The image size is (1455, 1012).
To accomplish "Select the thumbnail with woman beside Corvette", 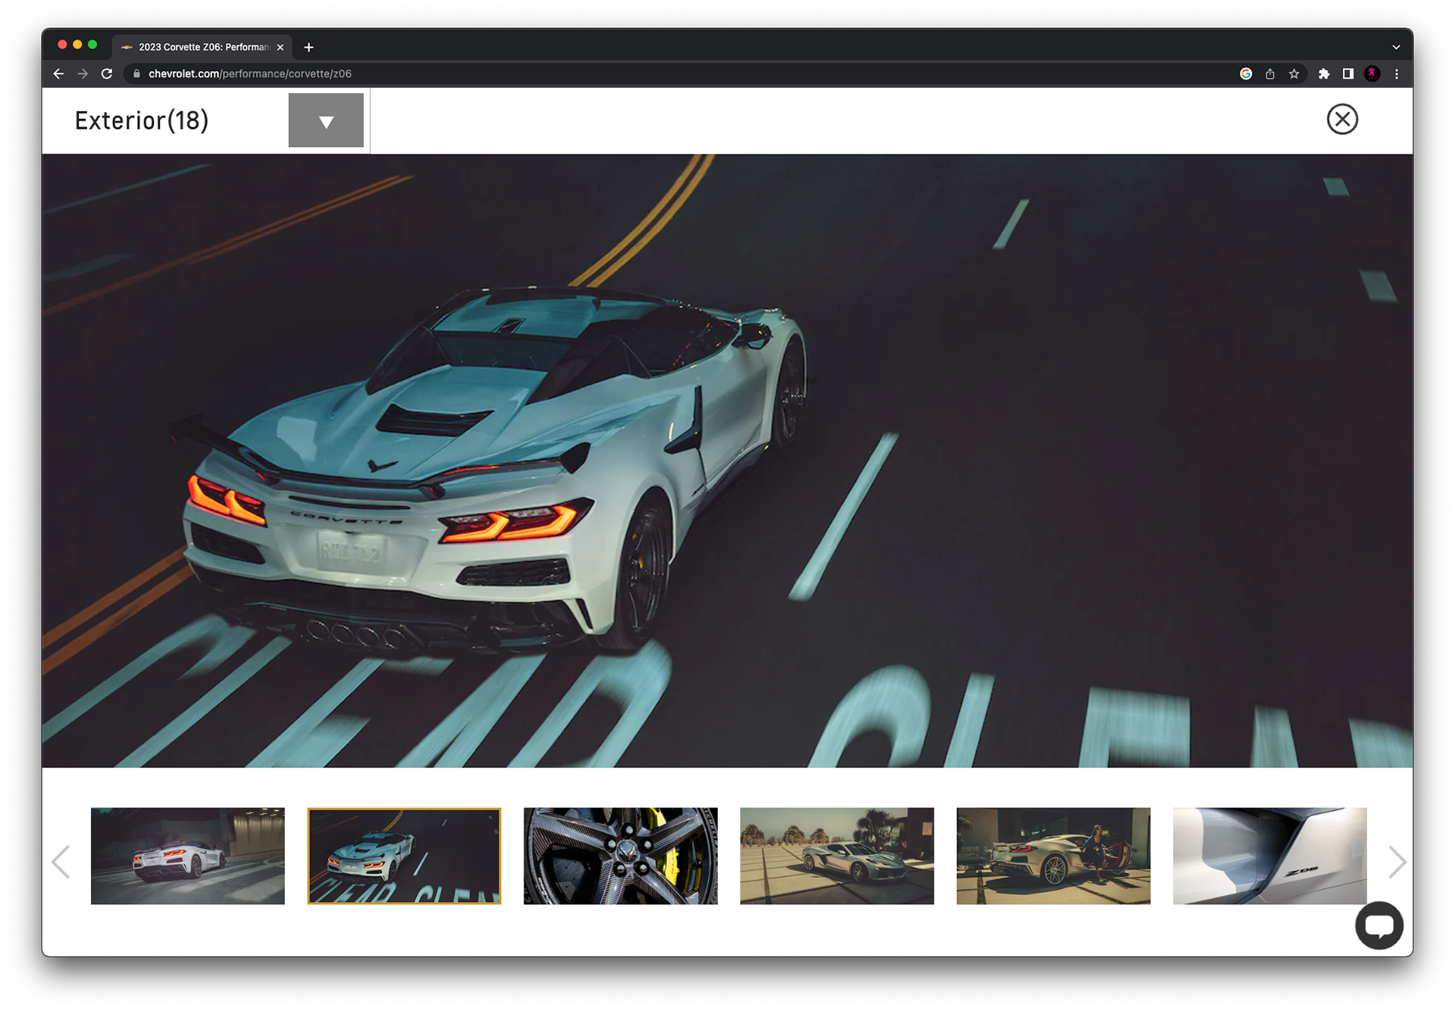I will tap(1053, 855).
